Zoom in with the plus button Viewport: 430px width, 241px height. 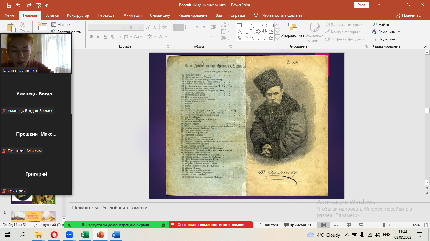point(408,225)
